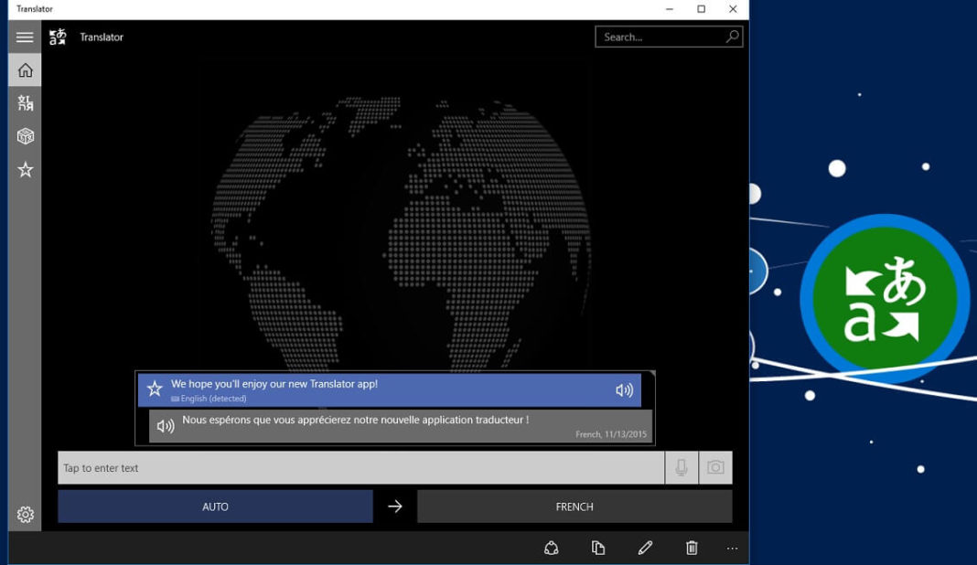The width and height of the screenshot is (977, 565).
Task: Share the translation using the share icon
Action: [553, 547]
